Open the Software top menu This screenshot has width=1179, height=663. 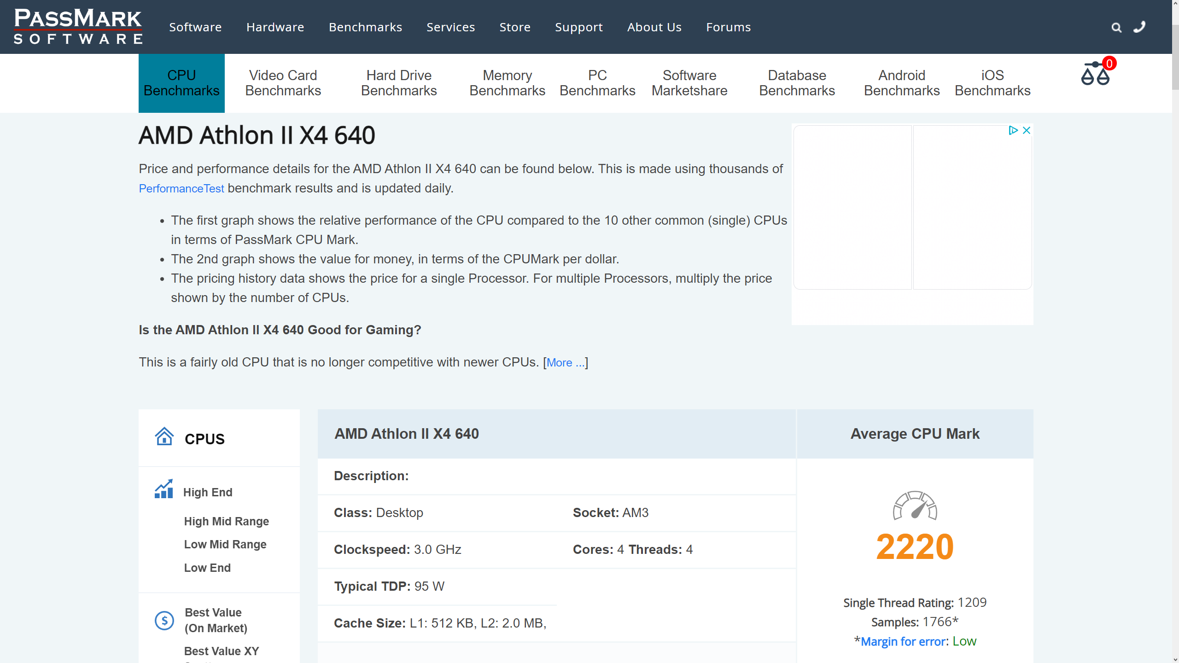(x=195, y=27)
